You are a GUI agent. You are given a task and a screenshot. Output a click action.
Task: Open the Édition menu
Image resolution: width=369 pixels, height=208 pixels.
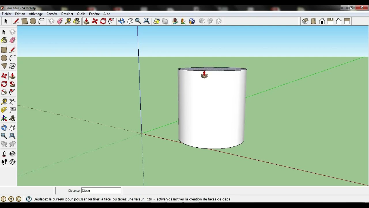pyautogui.click(x=20, y=14)
